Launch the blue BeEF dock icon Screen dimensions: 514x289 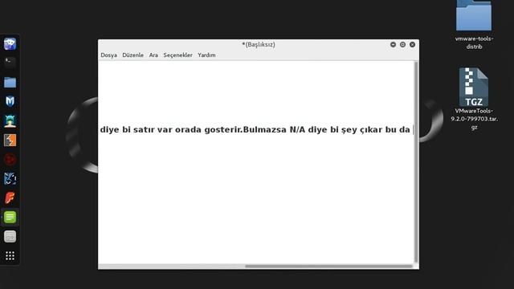[10, 178]
